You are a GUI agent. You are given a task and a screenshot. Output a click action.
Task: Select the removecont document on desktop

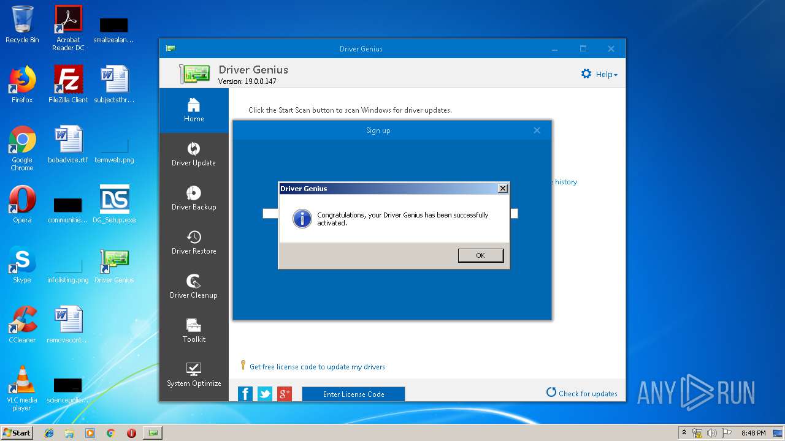point(68,325)
